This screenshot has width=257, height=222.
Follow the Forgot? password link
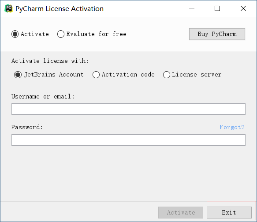point(232,127)
